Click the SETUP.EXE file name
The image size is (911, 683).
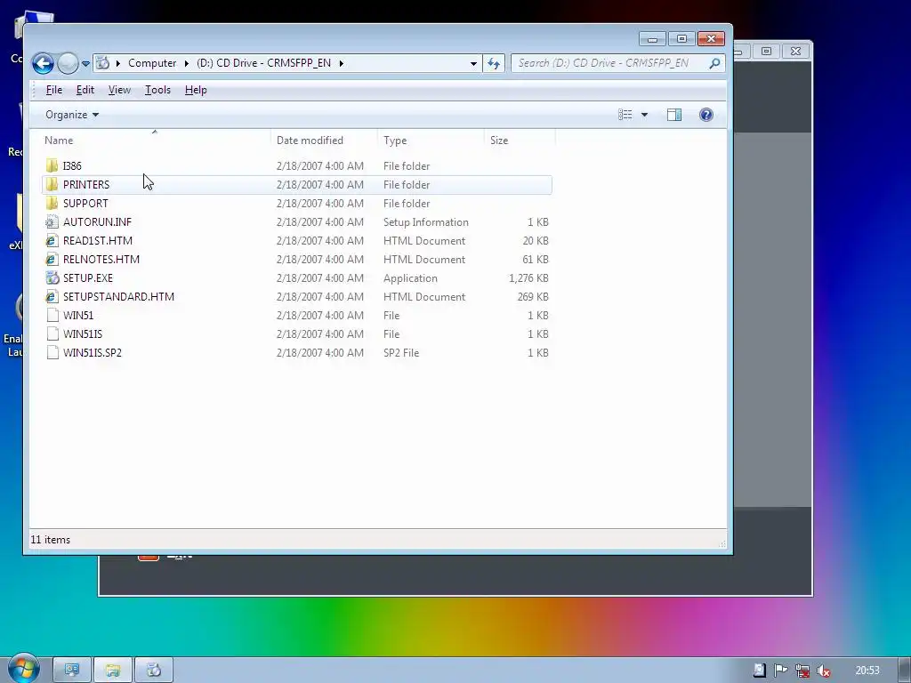click(88, 278)
